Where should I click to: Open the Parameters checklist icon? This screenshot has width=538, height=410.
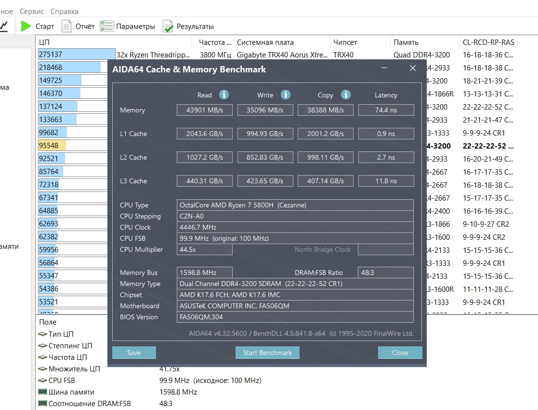click(x=106, y=26)
